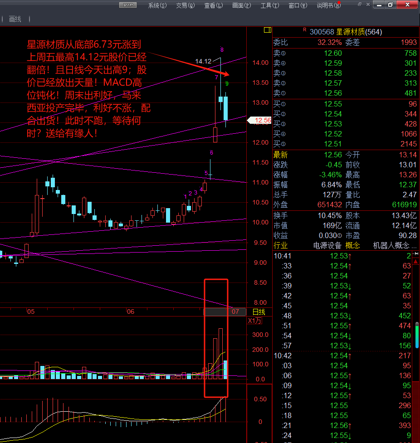The image size is (420, 443).
Task: Click the 内盘 616919 value
Action: [x=405, y=204]
